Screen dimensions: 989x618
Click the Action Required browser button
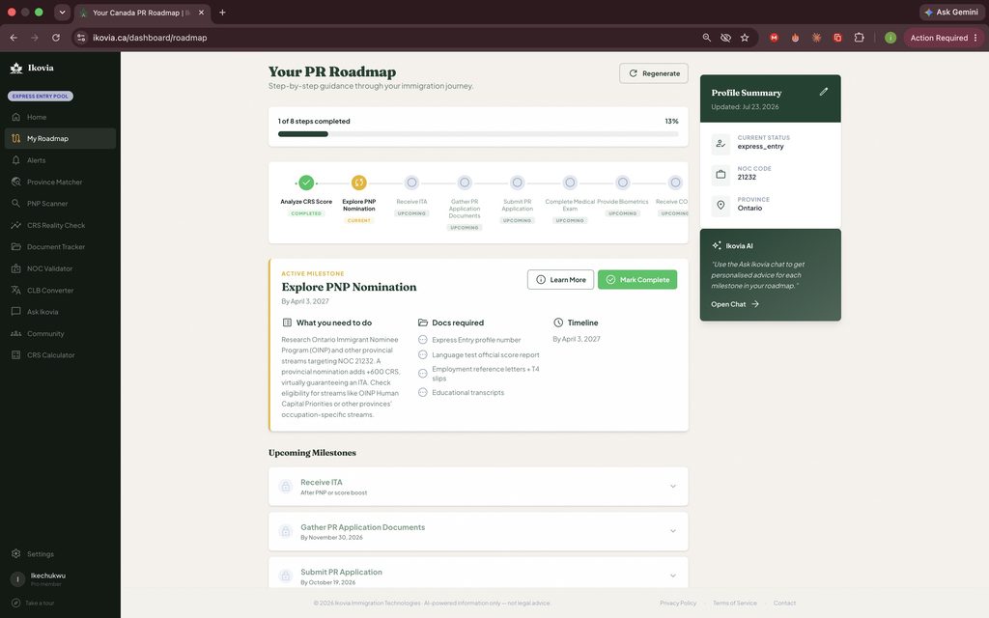coord(944,38)
